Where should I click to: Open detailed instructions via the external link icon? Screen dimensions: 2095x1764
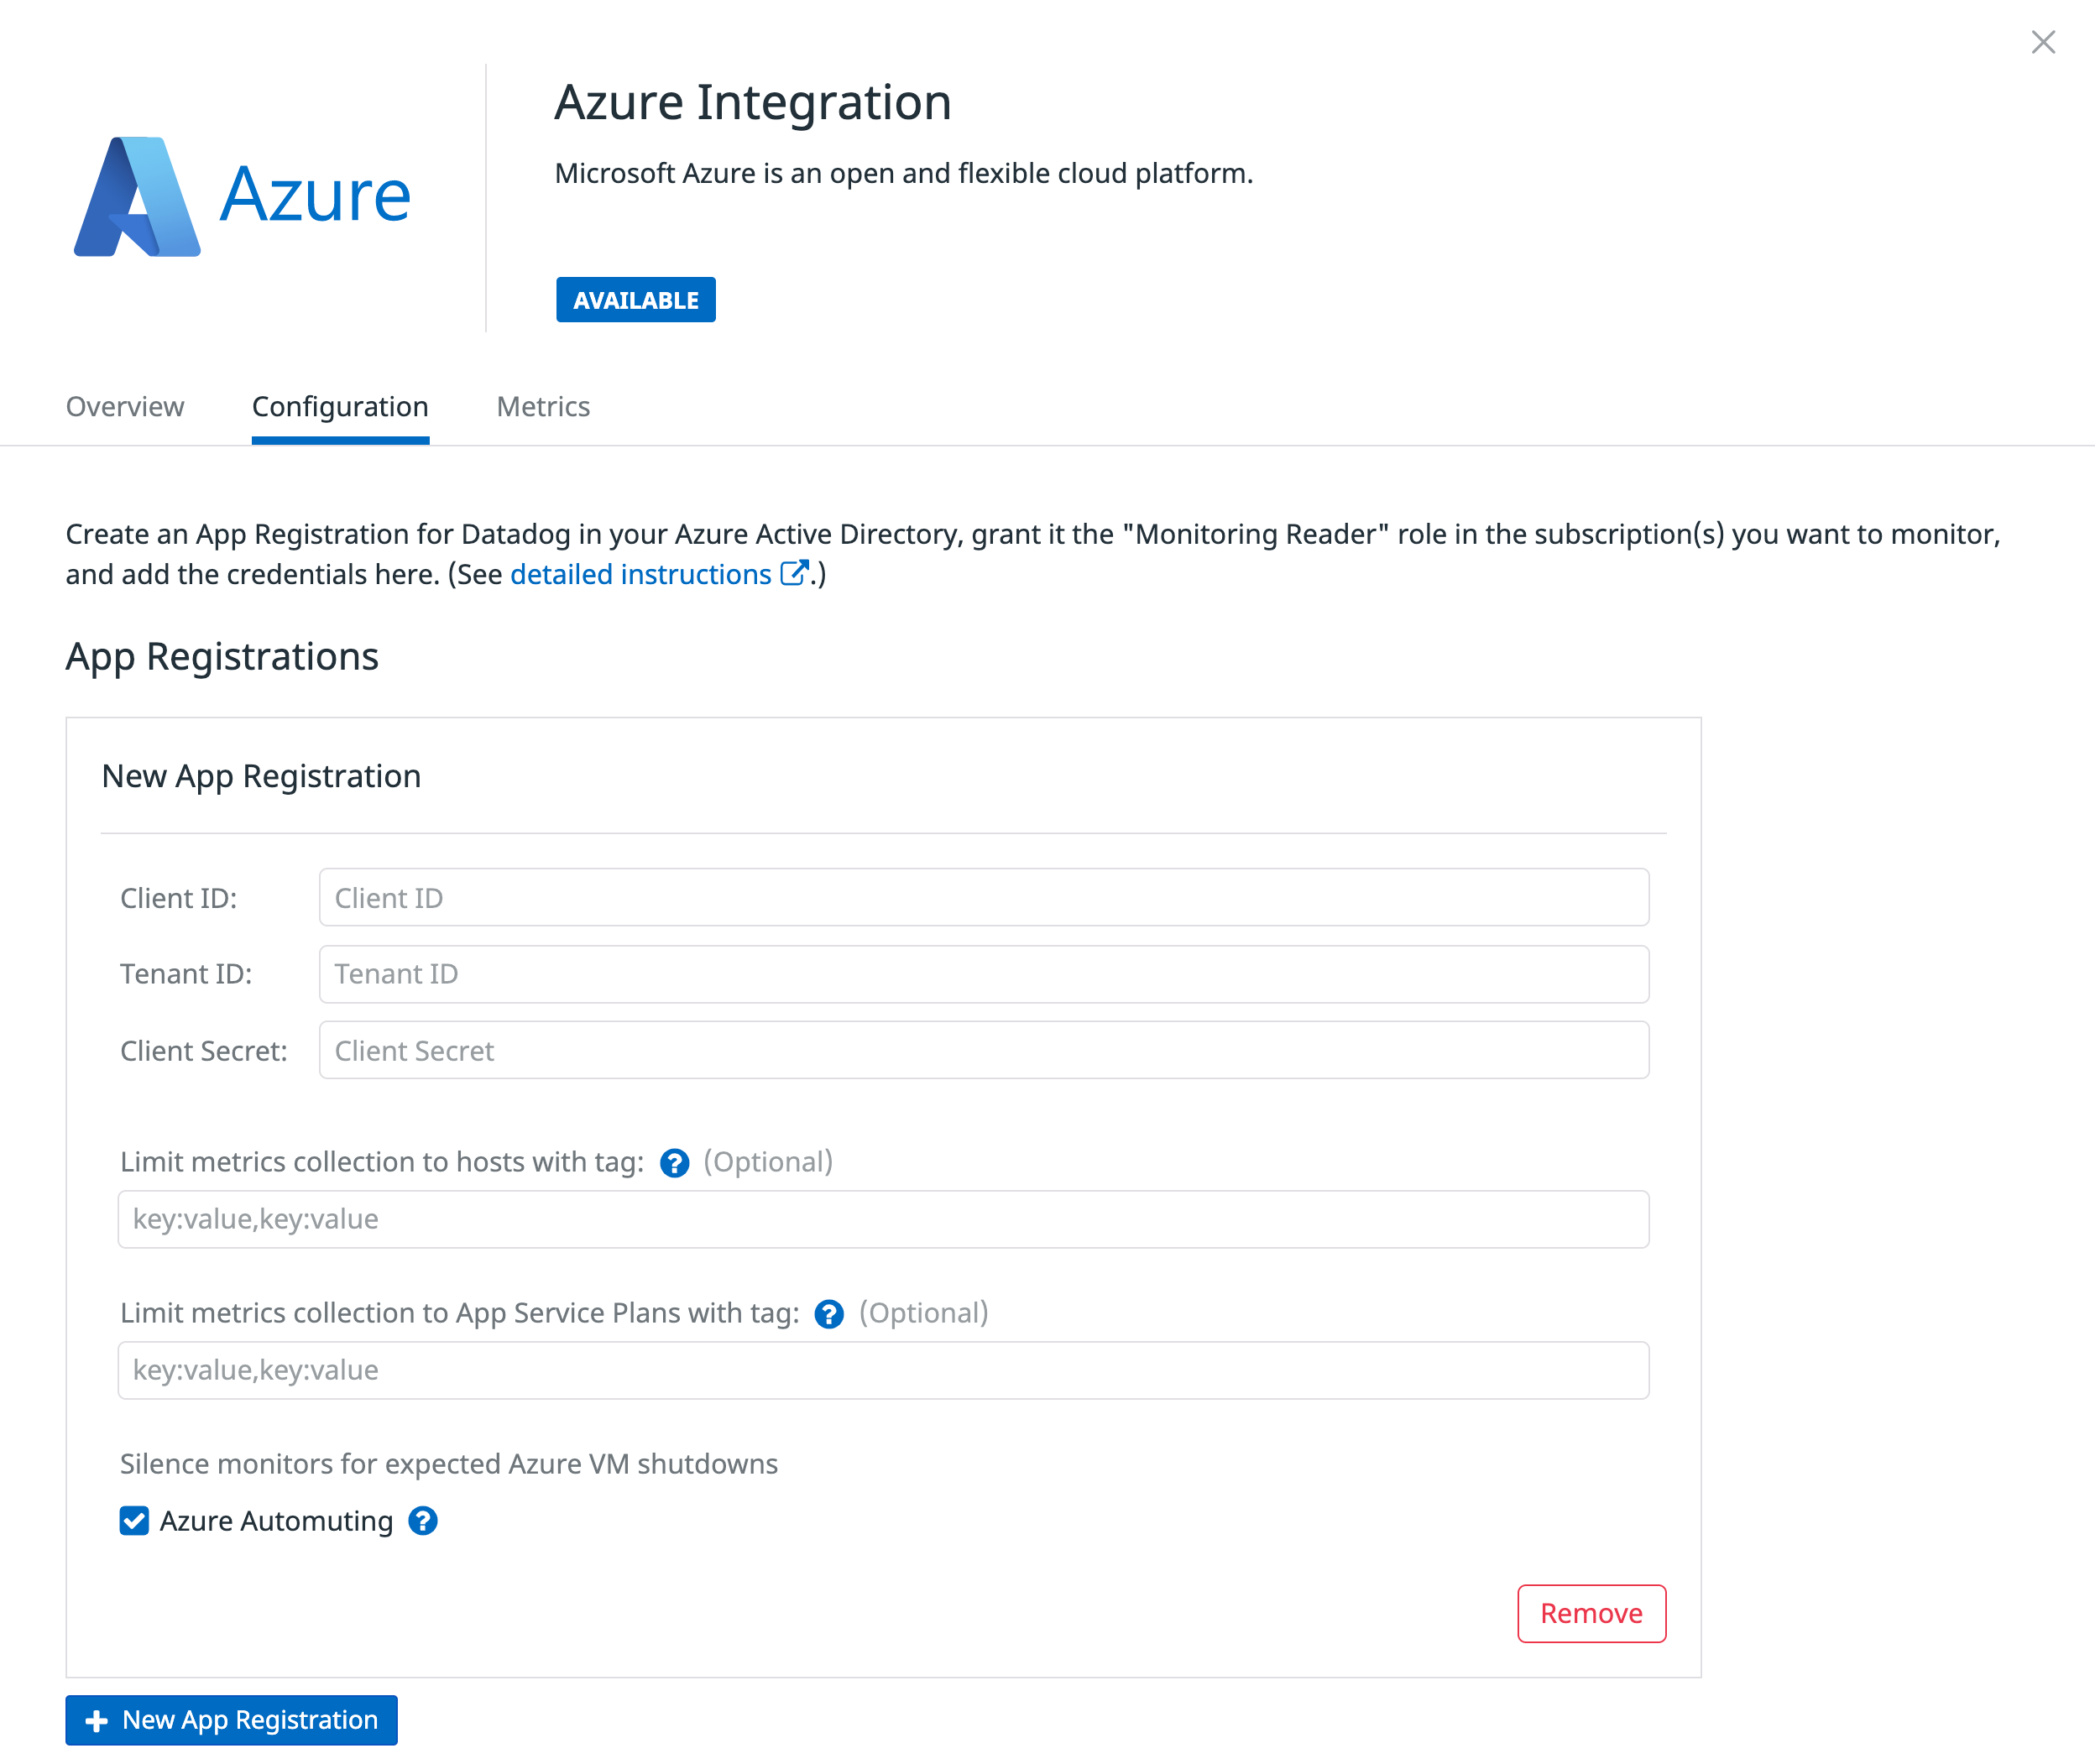click(795, 572)
